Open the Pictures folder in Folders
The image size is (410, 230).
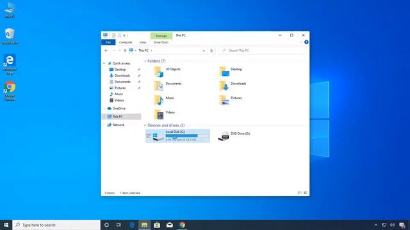(231, 100)
